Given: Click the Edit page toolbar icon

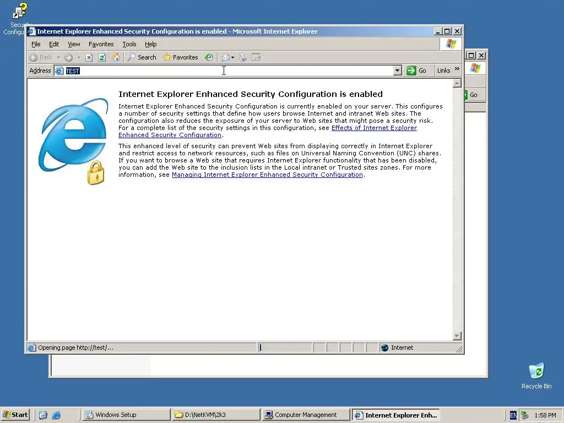Looking at the screenshot, I should [x=256, y=57].
